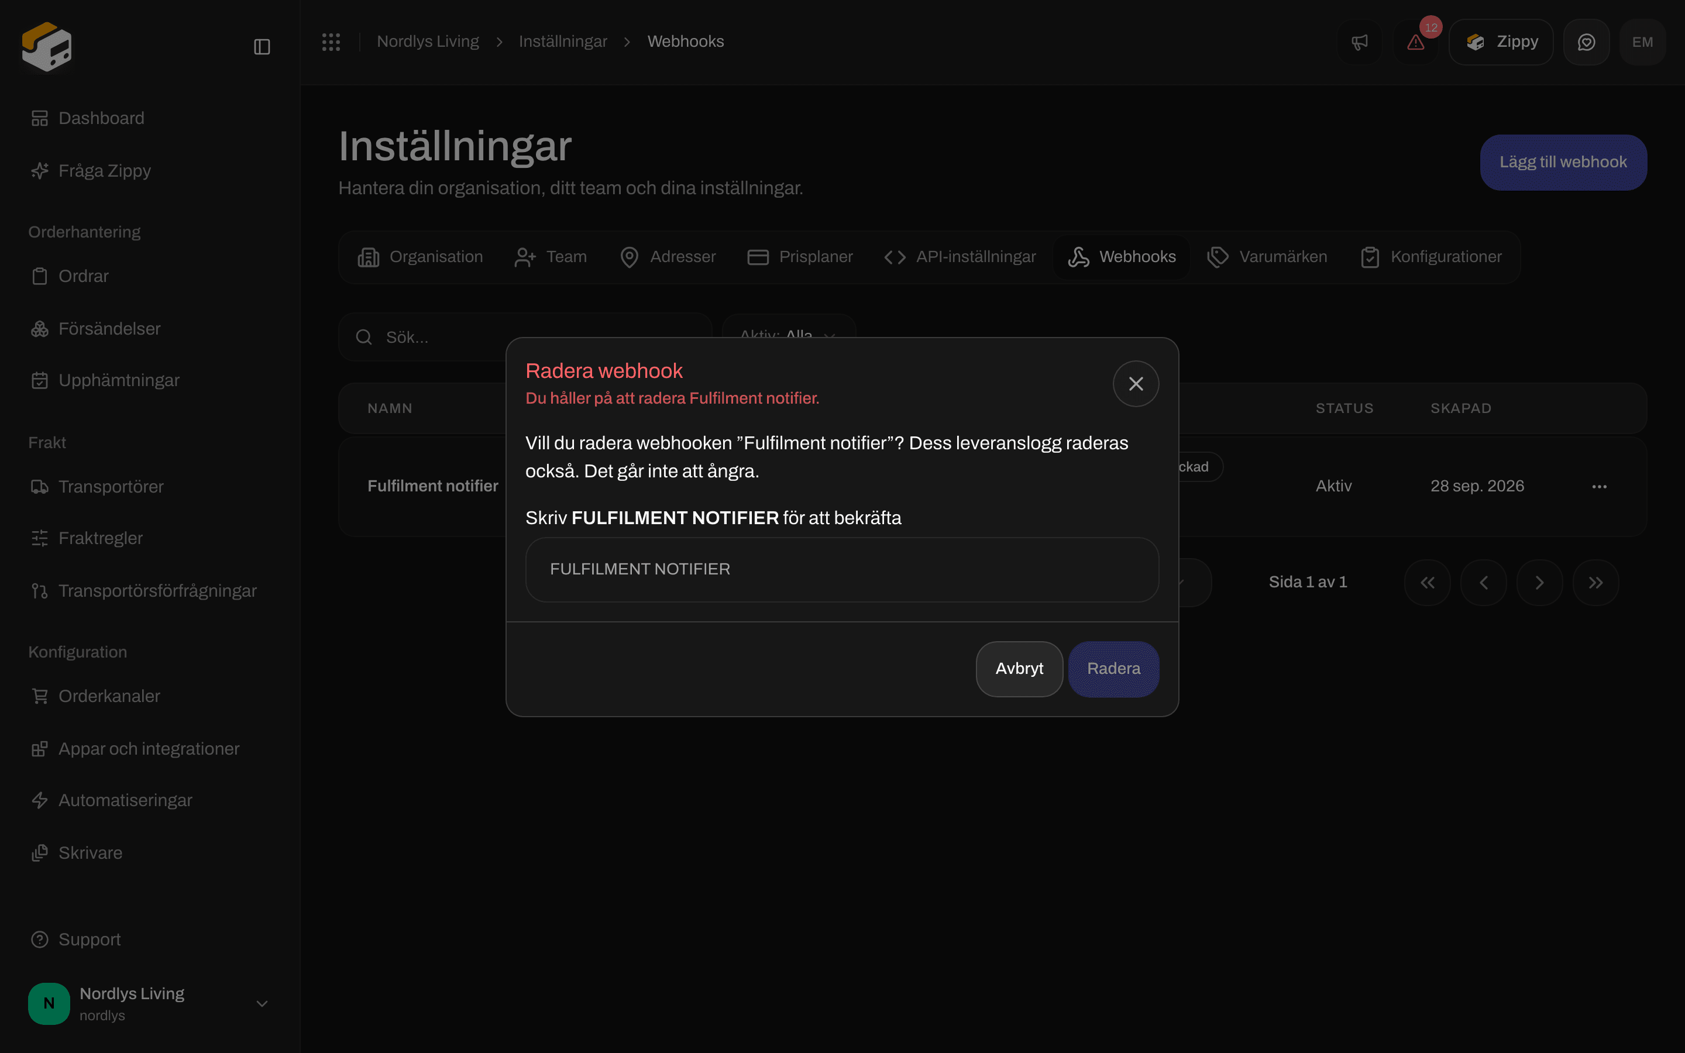Click the FULFILMENT NOTIFIER confirmation input
Image resolution: width=1685 pixels, height=1053 pixels.
coord(842,569)
